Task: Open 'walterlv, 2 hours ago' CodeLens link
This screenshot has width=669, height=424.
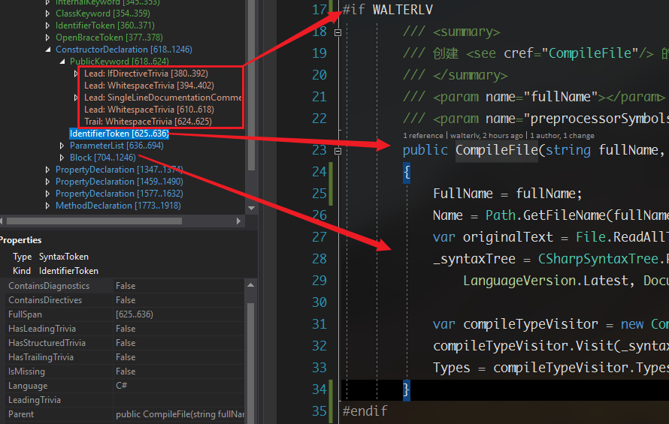Action: [486, 136]
